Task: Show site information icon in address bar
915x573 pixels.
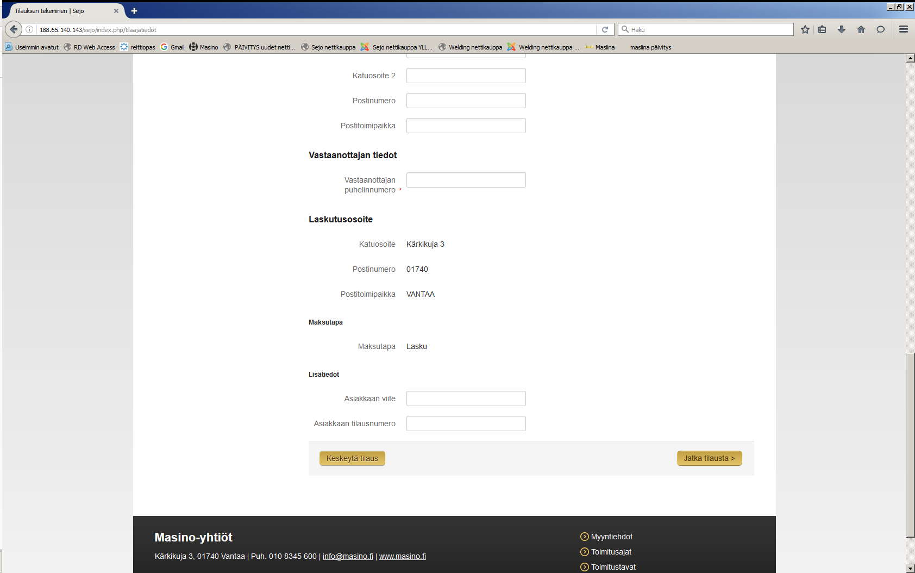Action: (x=29, y=29)
